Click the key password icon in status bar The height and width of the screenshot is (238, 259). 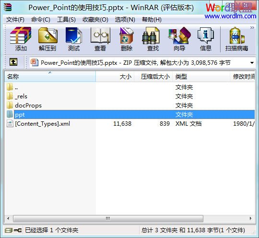click(18, 230)
